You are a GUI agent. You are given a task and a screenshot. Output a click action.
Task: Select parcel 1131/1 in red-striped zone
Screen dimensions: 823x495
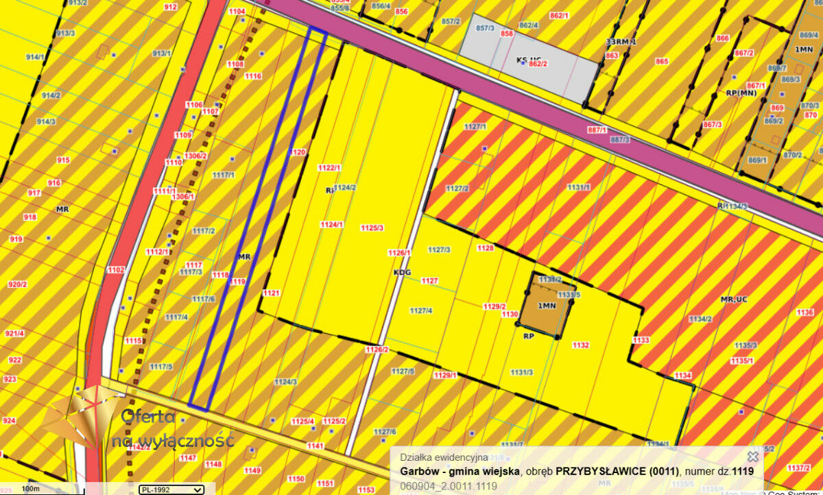pos(578,187)
